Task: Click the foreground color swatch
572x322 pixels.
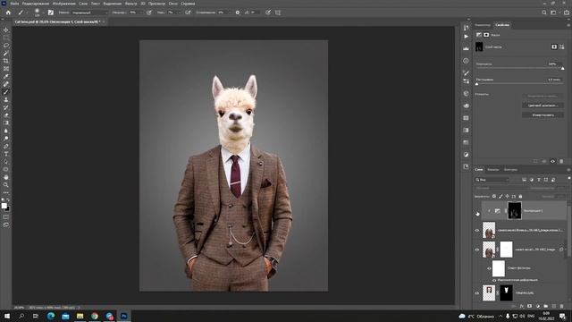Action: [4, 206]
